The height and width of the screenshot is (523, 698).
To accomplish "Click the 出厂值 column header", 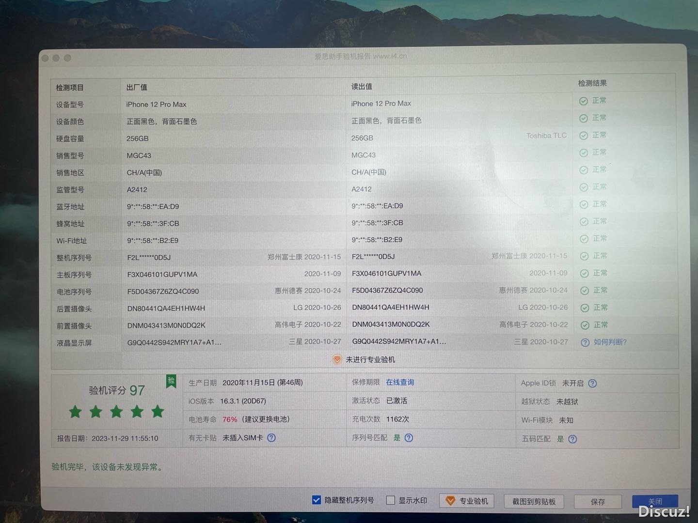I will click(137, 87).
